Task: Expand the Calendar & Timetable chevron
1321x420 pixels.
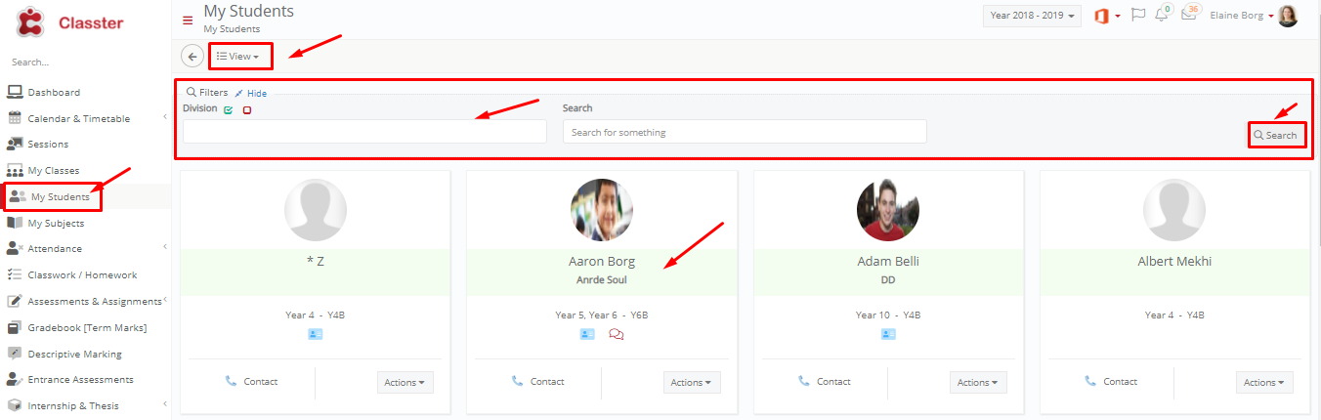Action: [164, 117]
